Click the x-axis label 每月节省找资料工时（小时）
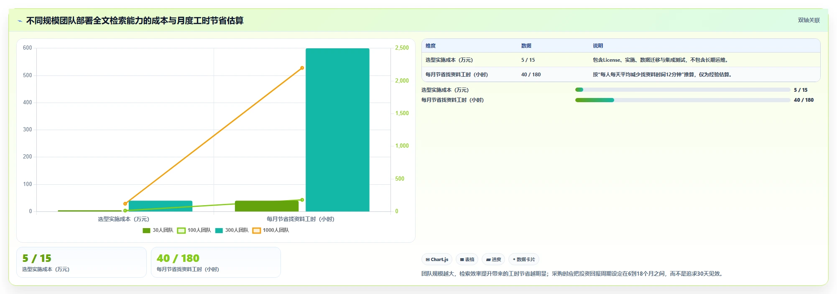 [x=301, y=219]
